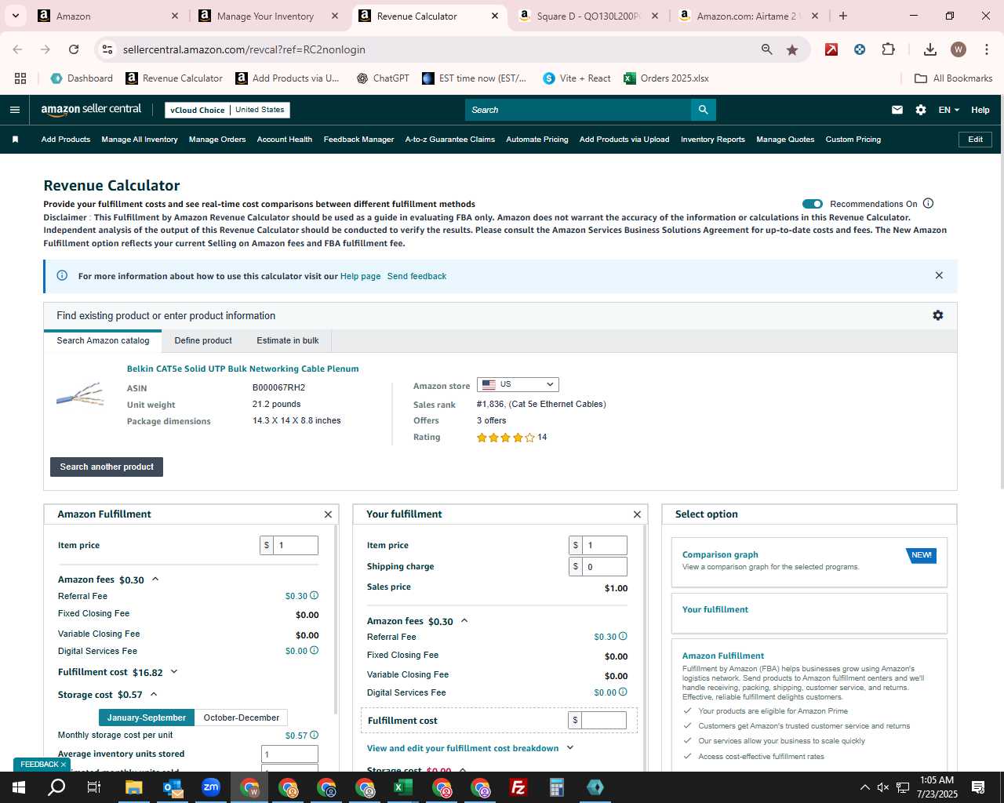Open the EN language dropdown
1004x803 pixels.
click(x=948, y=110)
